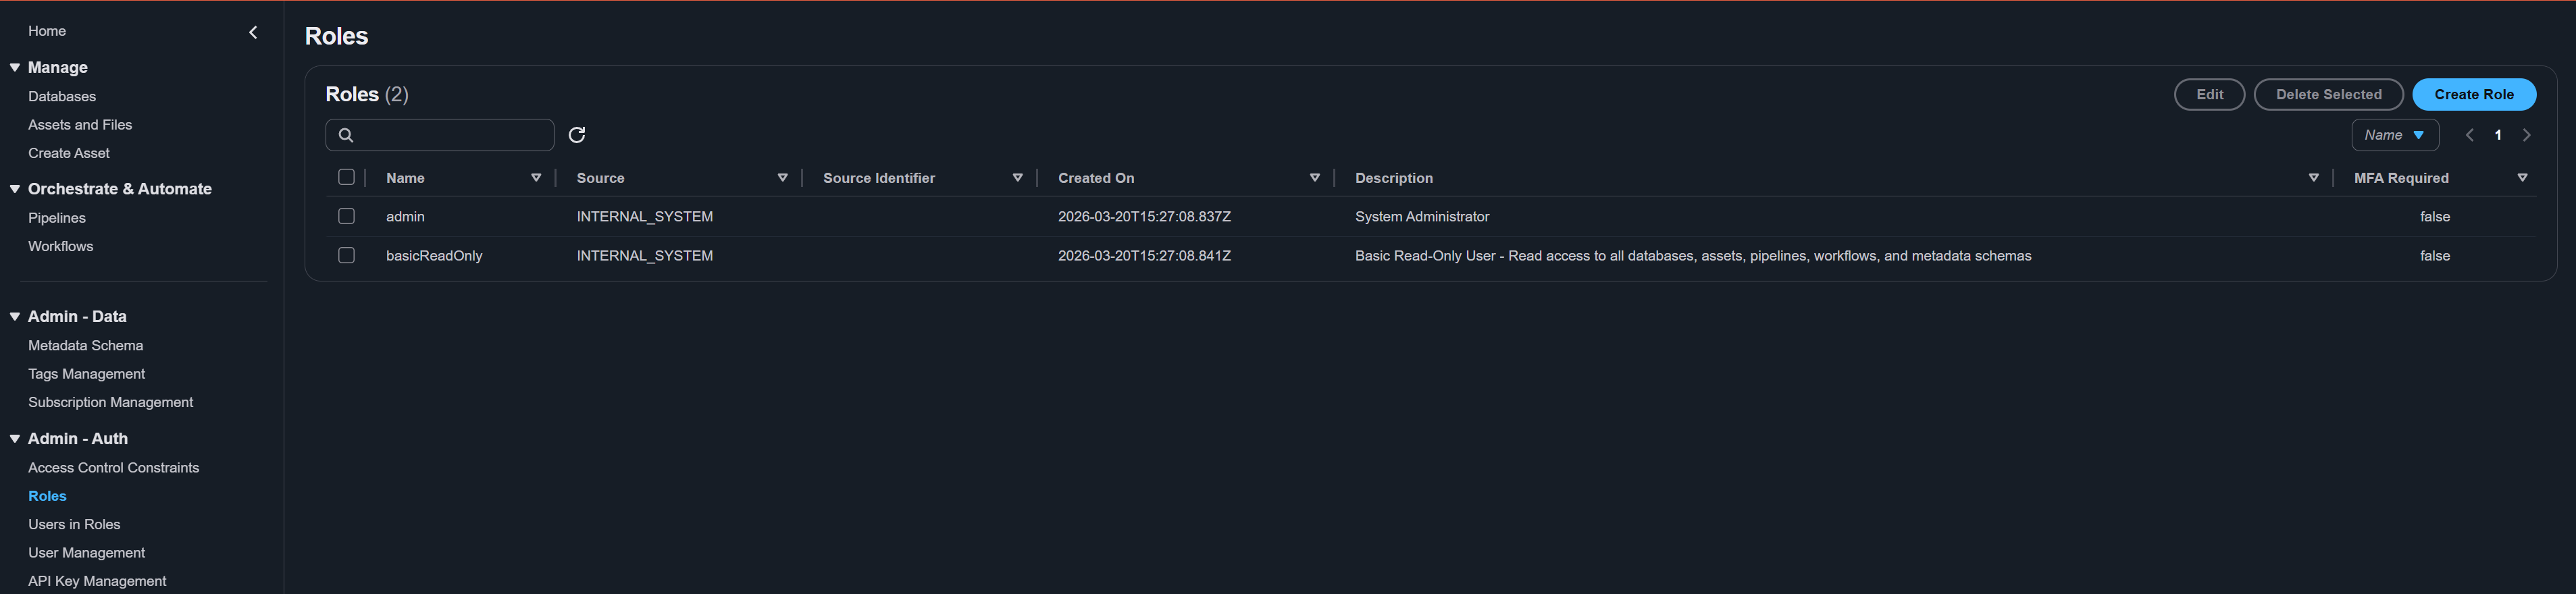This screenshot has width=2576, height=594.
Task: Open Subscription Management page
Action: [x=111, y=402]
